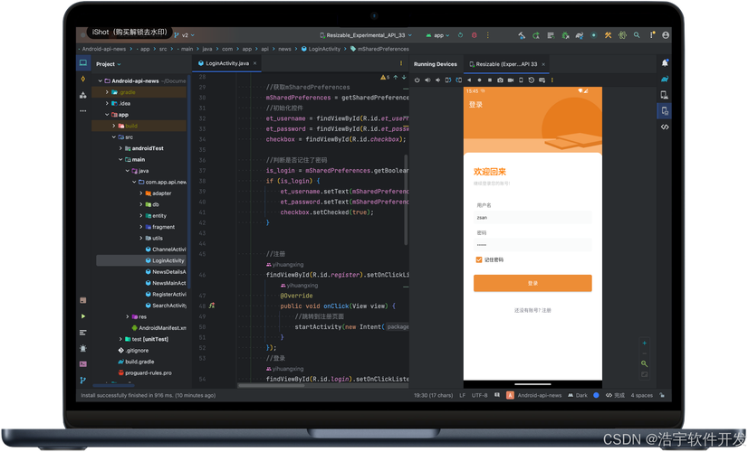This screenshot has height=452, width=748.
Task: Open Git tool window branch icon
Action: point(82,380)
